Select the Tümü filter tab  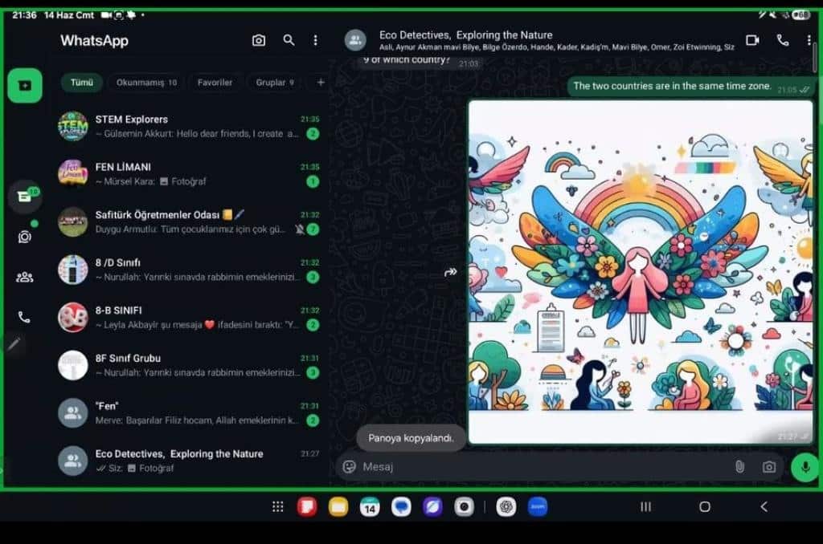tap(81, 83)
